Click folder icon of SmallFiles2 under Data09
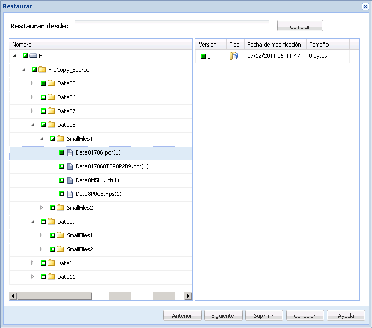This screenshot has height=328, width=372. pyautogui.click(x=60, y=249)
